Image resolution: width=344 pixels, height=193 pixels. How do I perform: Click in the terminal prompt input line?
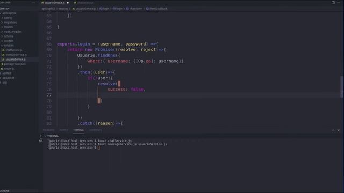pyautogui.click(x=99, y=147)
